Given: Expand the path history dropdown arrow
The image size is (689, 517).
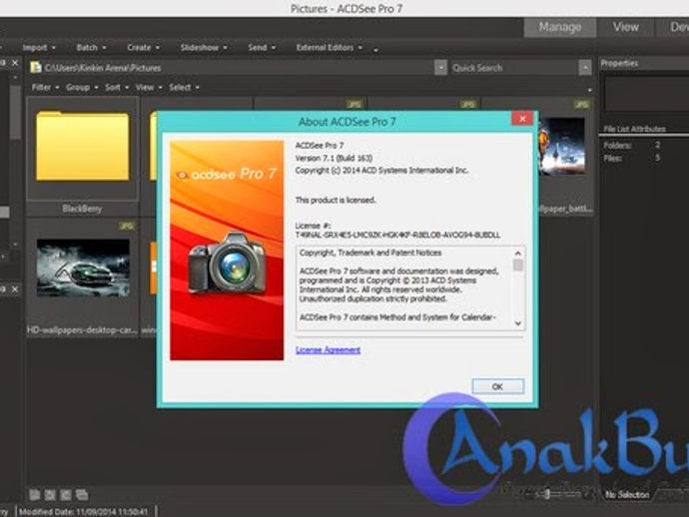Looking at the screenshot, I should point(440,68).
